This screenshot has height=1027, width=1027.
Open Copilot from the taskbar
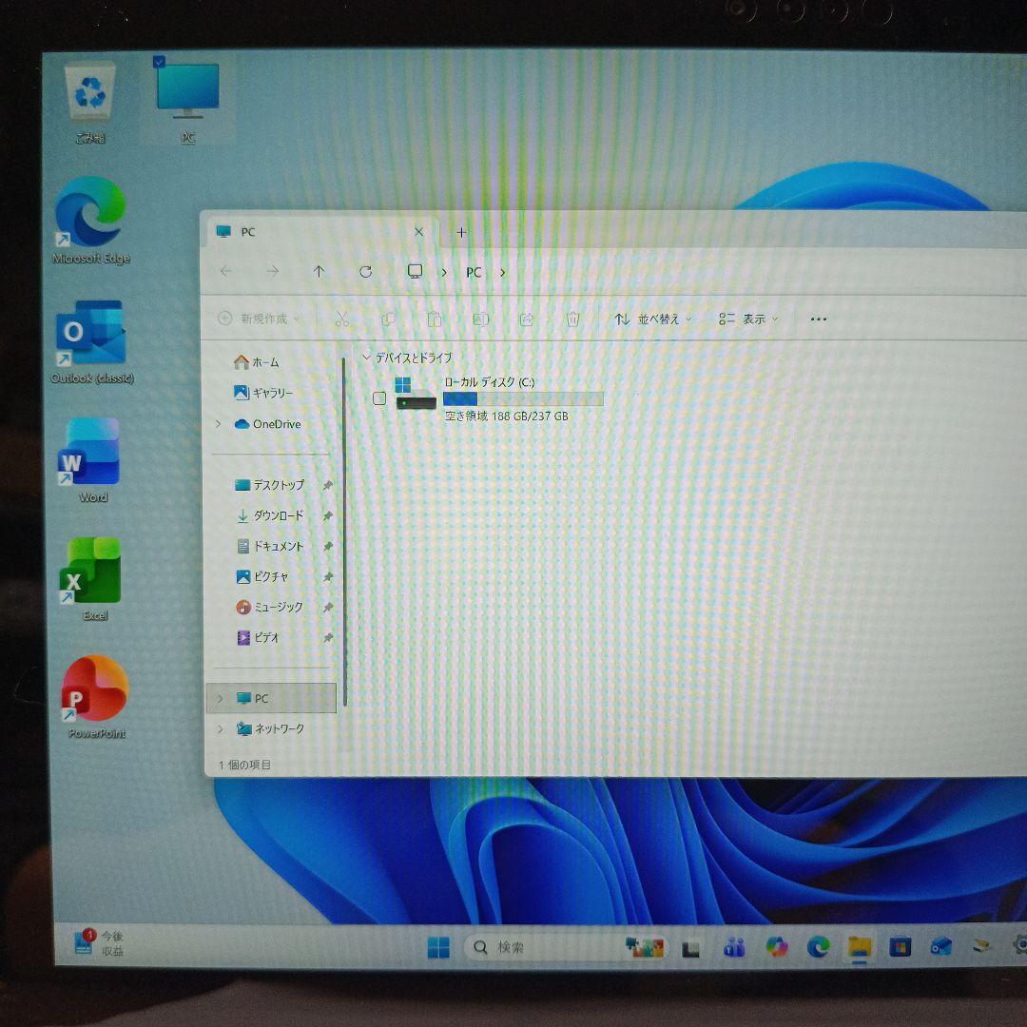click(x=776, y=946)
